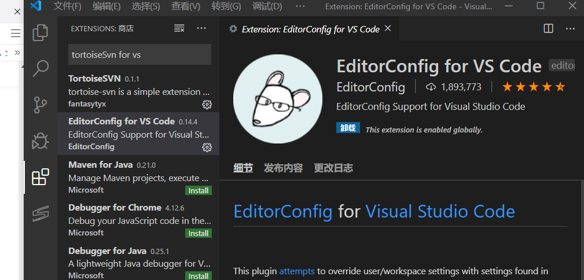This screenshot has height=280, width=584.
Task: Open the Source Control view
Action: point(40,105)
